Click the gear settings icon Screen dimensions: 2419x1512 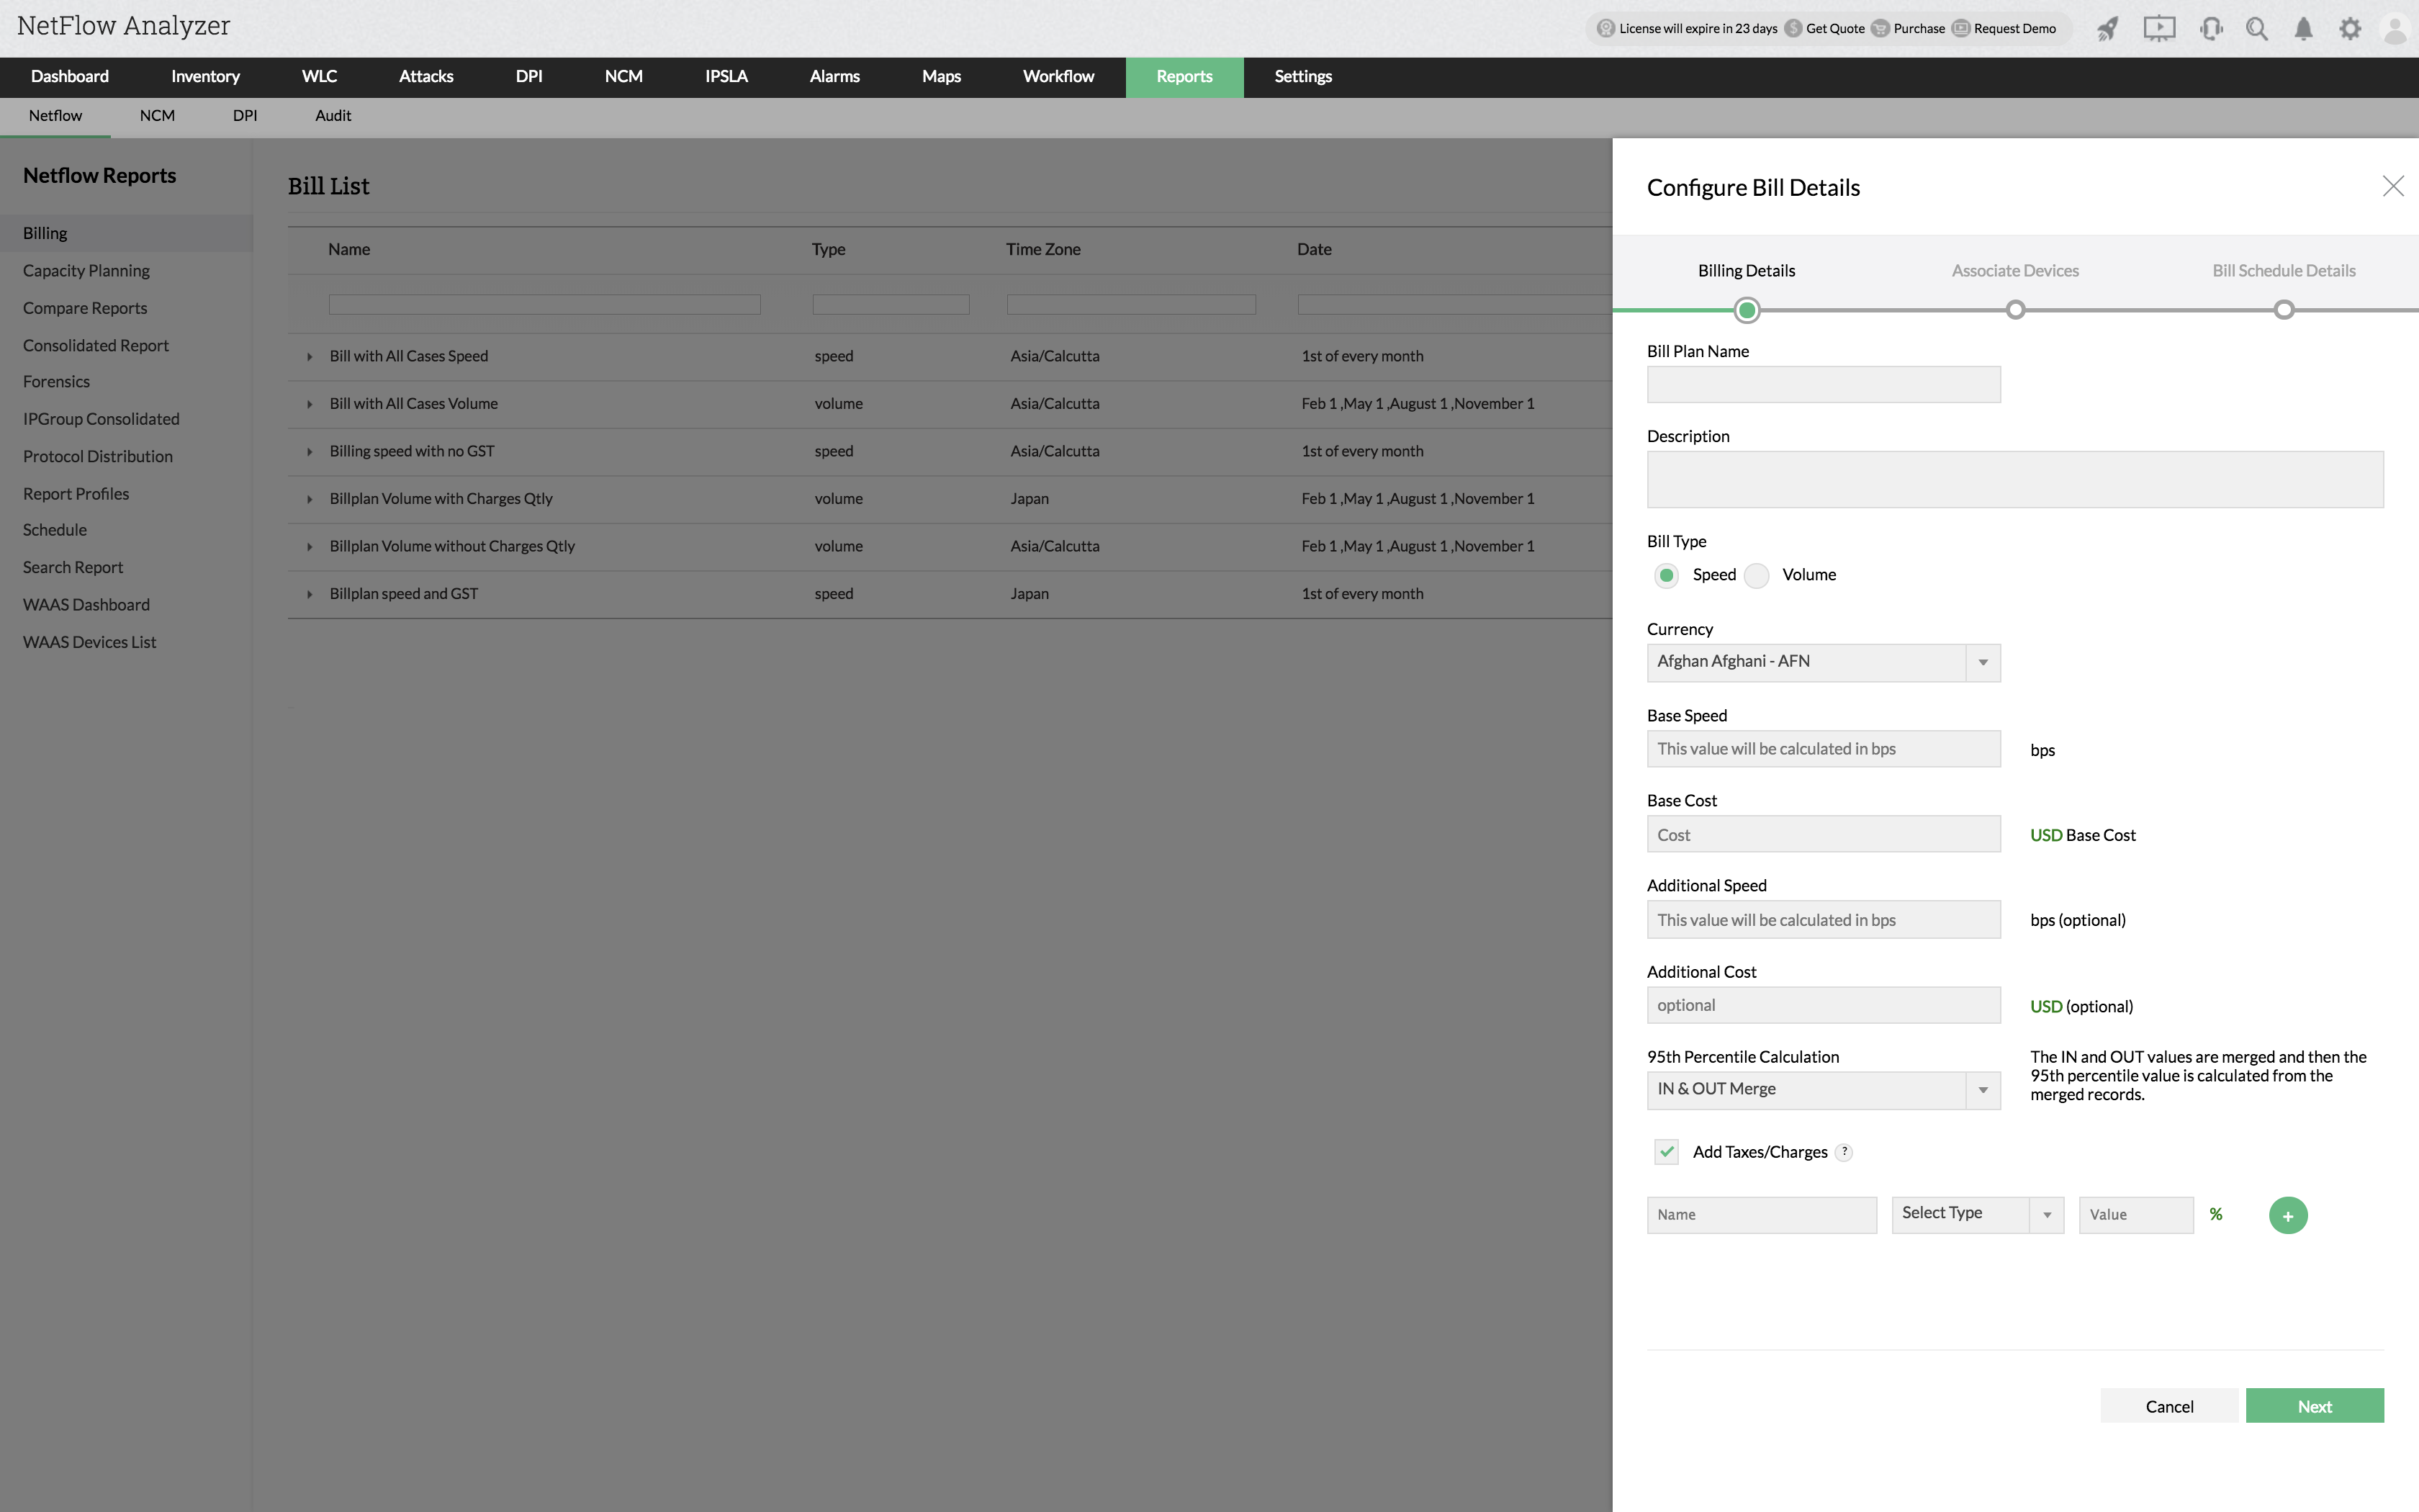pos(2350,29)
